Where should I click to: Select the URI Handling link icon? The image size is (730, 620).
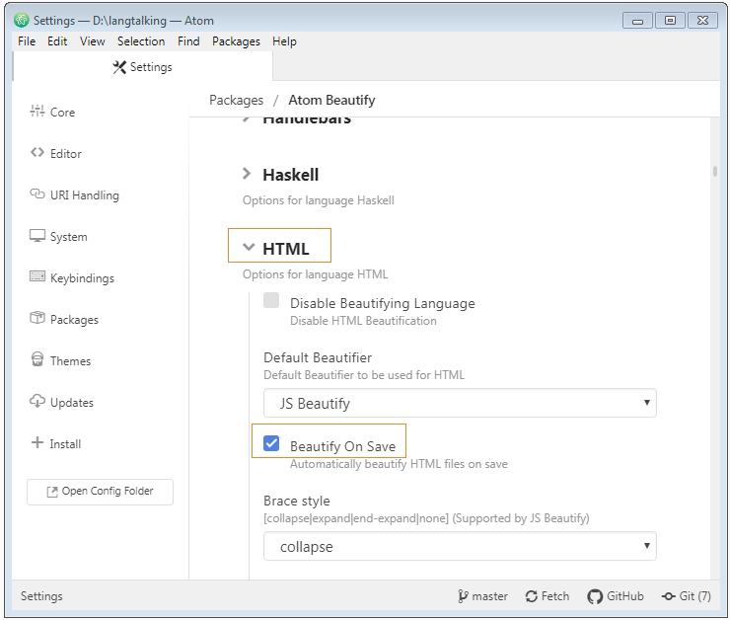click(x=37, y=194)
